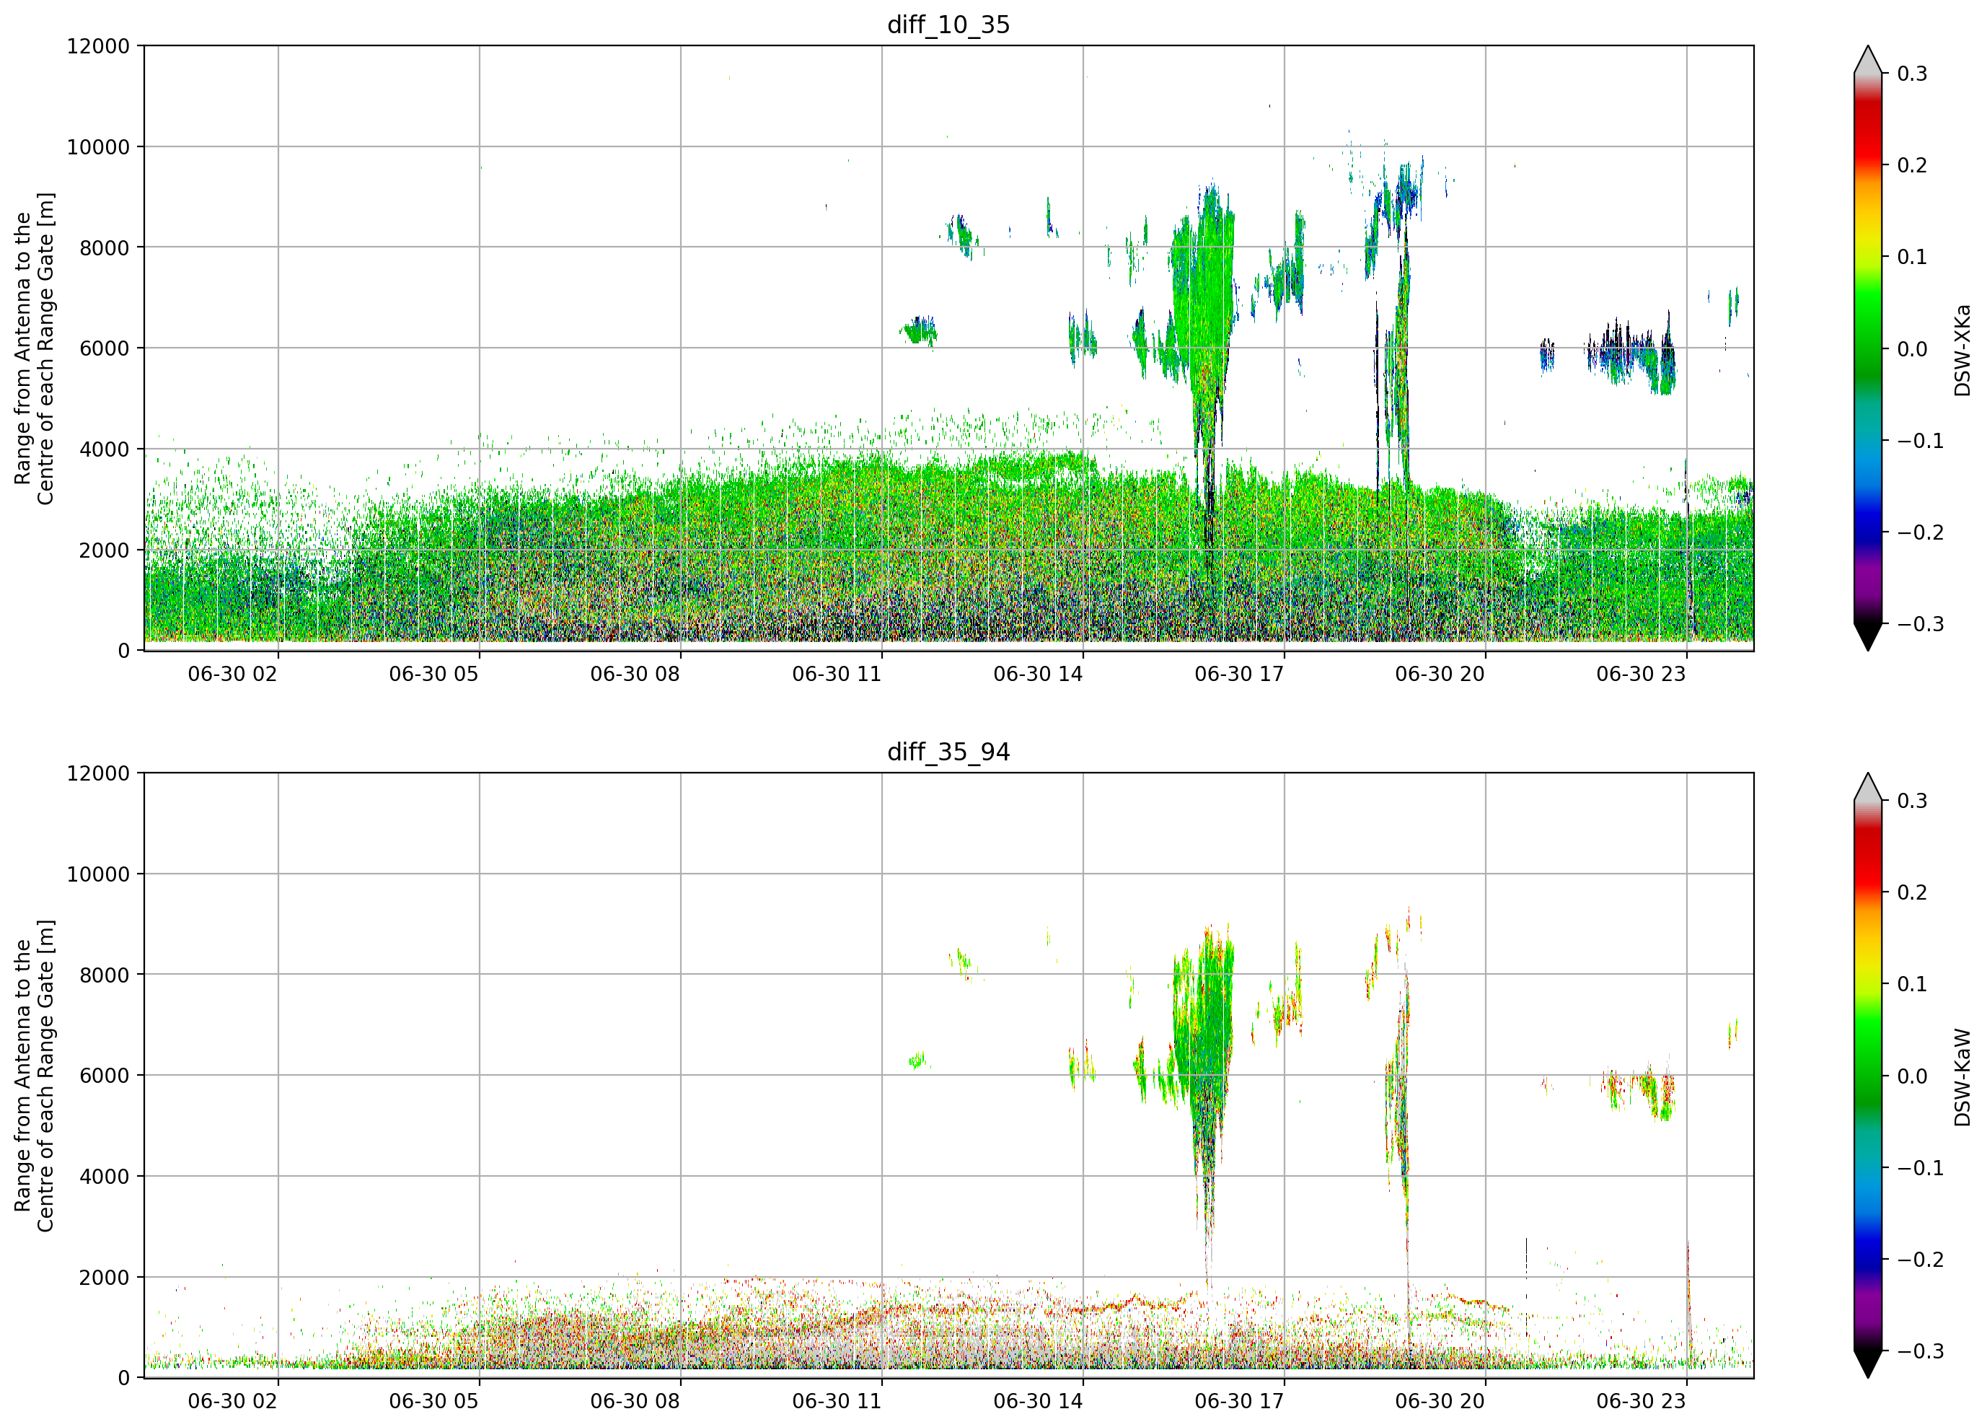Image resolution: width=1987 pixels, height=1427 pixels.
Task: Click the top plot colorbar gradient
Action: (1868, 348)
